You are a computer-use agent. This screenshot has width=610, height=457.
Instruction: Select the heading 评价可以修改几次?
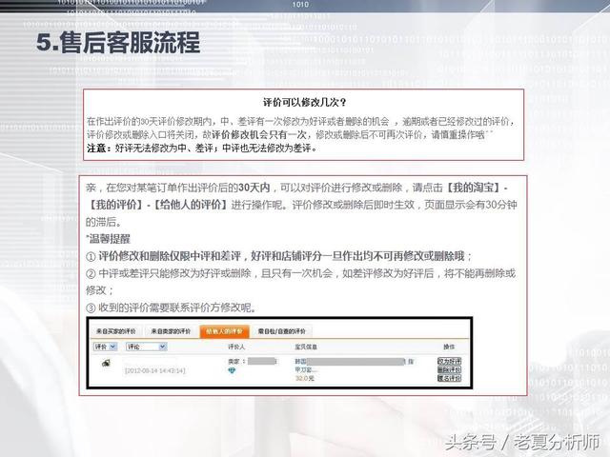(305, 102)
